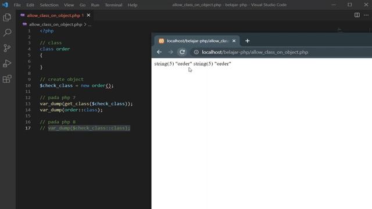Click 'class order' declaration on line 4
Image resolution: width=372 pixels, height=209 pixels.
coord(55,49)
